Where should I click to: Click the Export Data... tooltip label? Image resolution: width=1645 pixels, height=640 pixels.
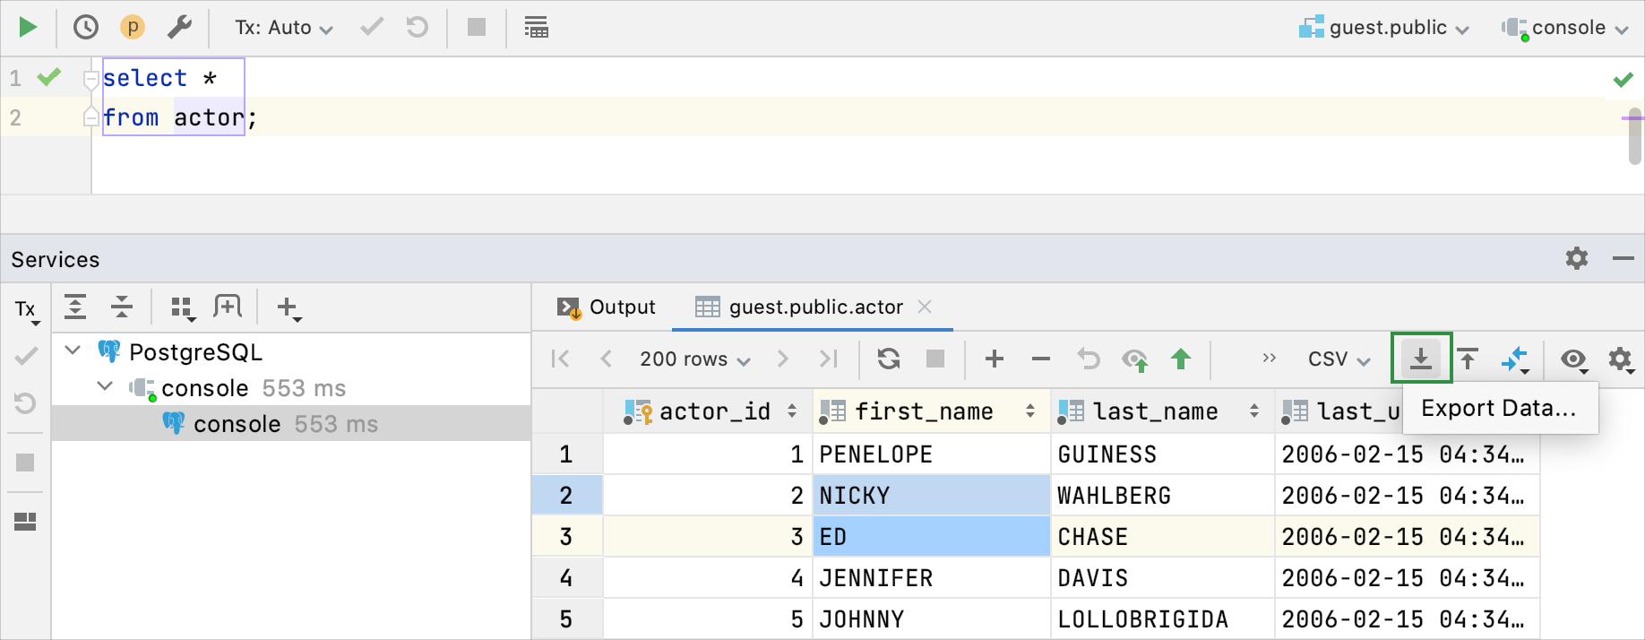pyautogui.click(x=1499, y=409)
